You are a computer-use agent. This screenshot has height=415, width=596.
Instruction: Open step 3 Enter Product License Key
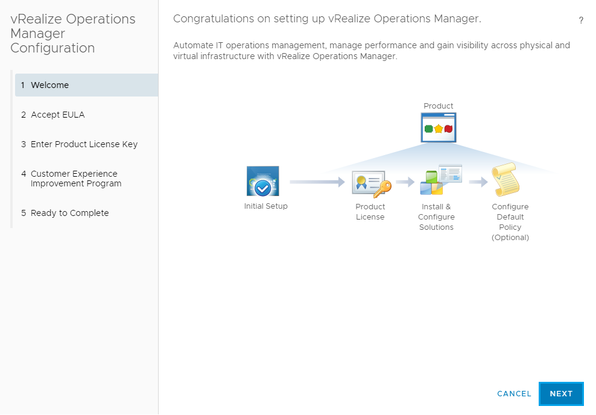point(84,144)
